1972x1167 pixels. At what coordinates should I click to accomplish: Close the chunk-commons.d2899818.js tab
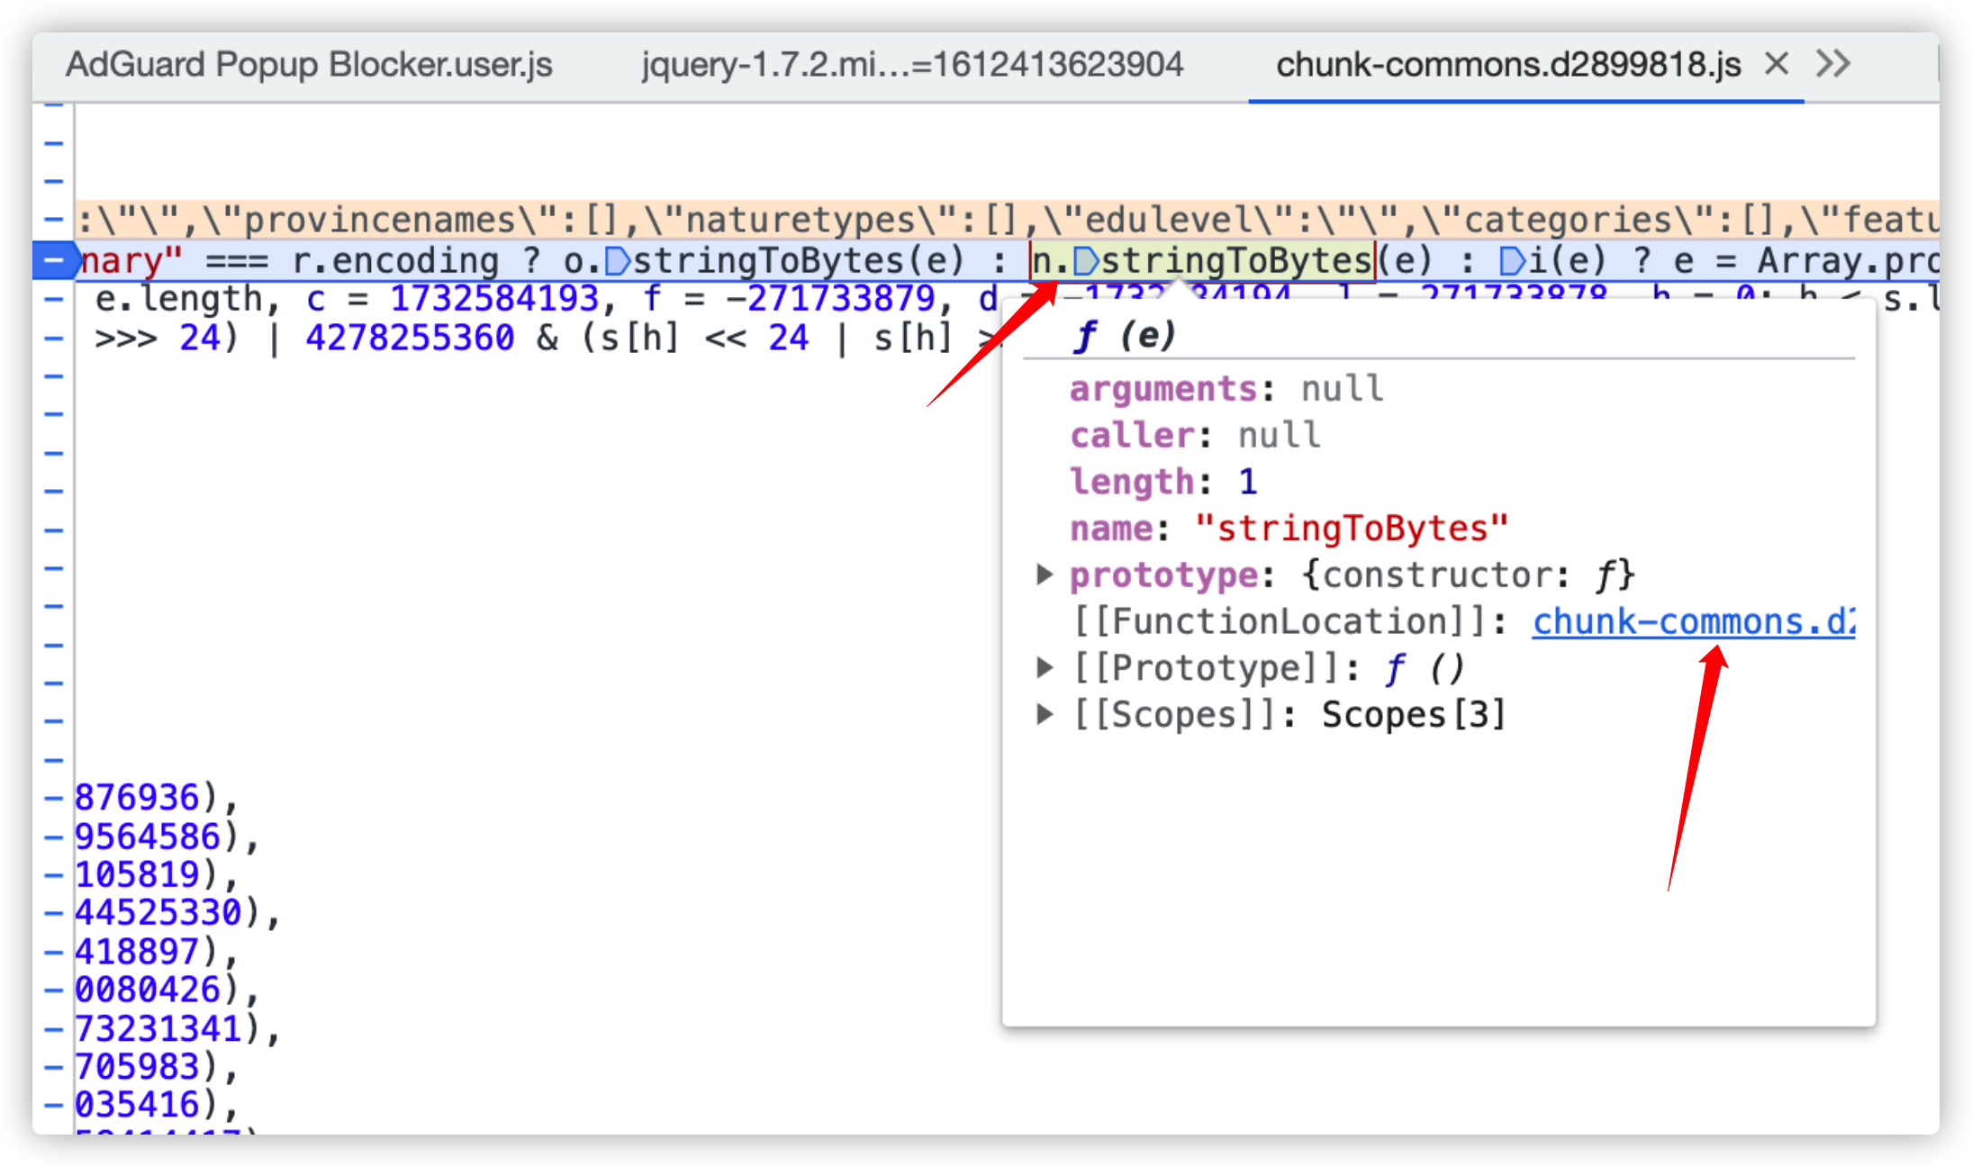pyautogui.click(x=1777, y=64)
